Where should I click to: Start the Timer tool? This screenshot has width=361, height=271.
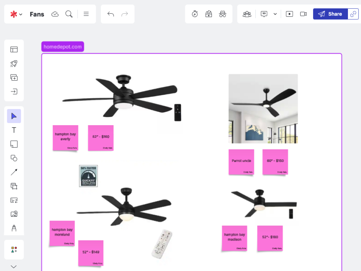point(195,14)
